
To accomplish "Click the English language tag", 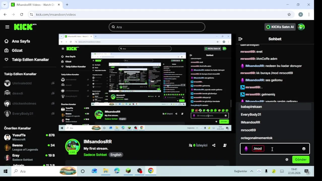I will coord(116,155).
